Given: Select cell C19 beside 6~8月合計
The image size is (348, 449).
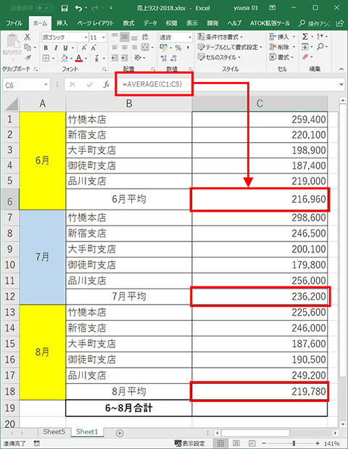Looking at the screenshot, I should coord(260,408).
